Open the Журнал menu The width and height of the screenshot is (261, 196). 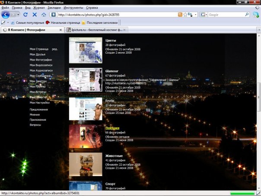click(39, 8)
